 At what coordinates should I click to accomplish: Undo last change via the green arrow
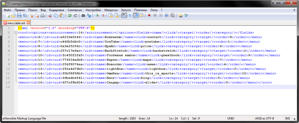click(x=69, y=16)
